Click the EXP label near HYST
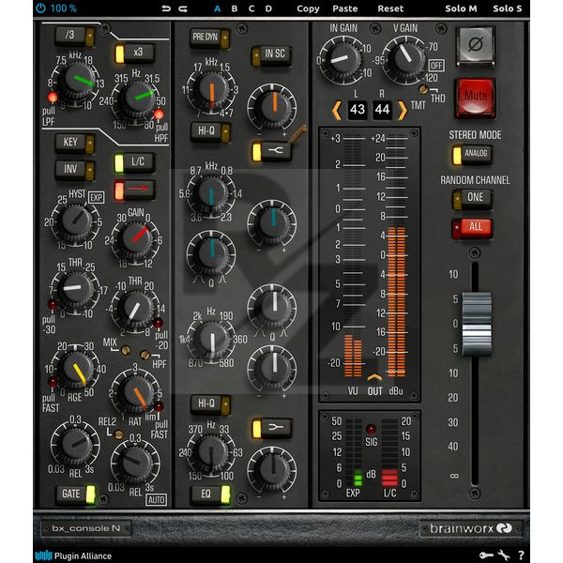The height and width of the screenshot is (563, 563). pos(97,197)
